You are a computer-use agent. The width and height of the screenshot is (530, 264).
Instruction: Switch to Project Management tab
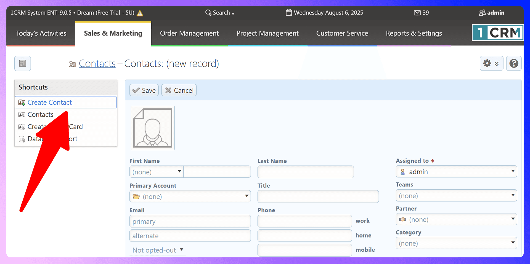click(x=267, y=33)
